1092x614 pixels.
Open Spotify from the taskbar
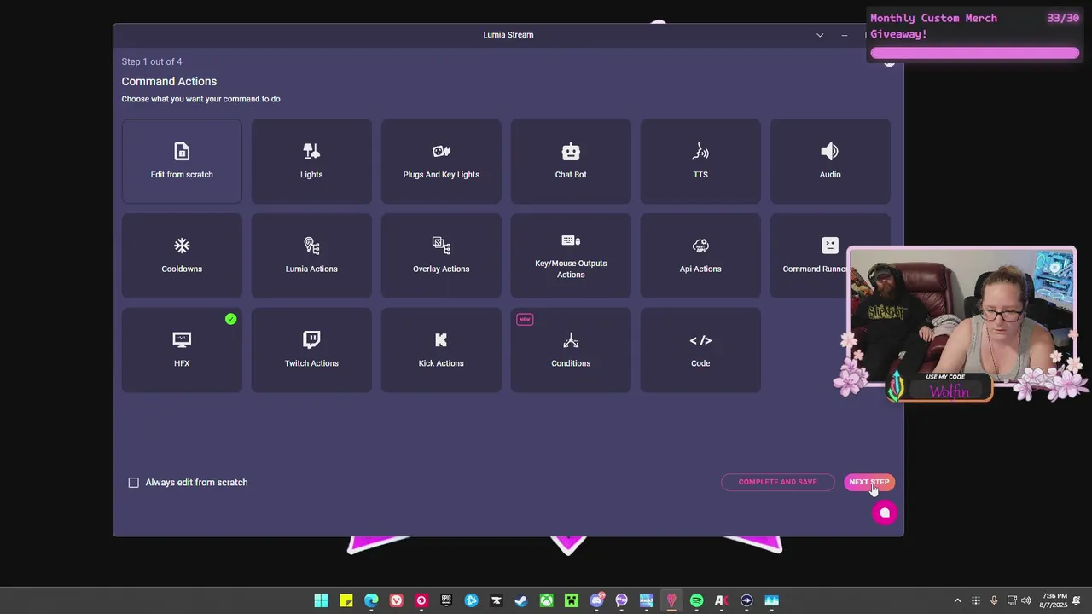[697, 600]
